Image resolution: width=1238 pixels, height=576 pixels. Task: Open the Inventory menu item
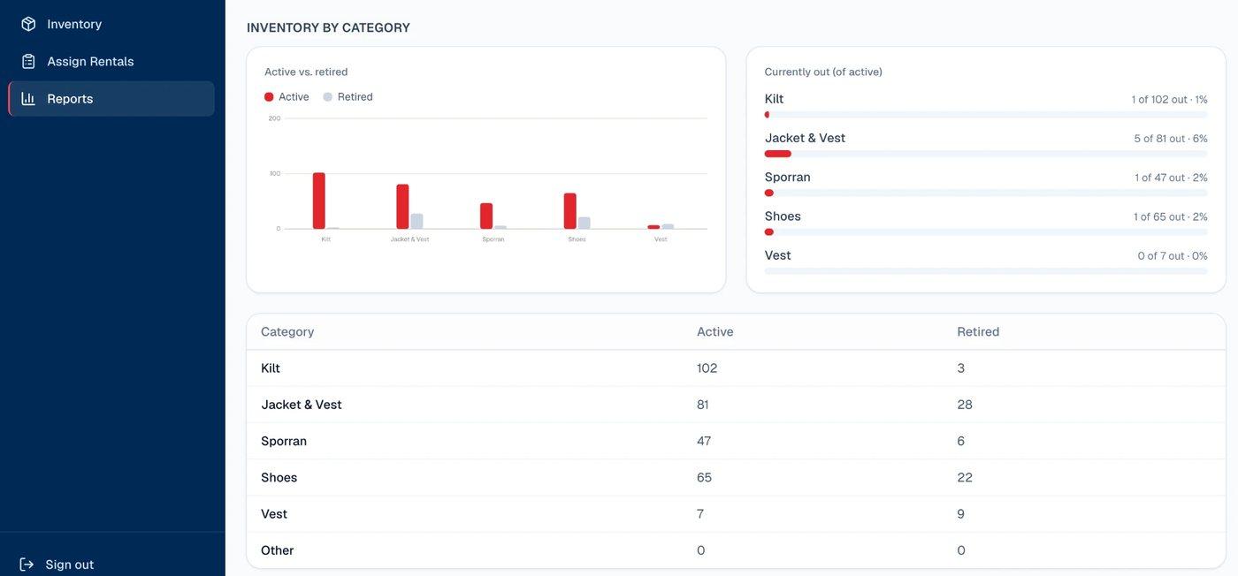[x=111, y=24]
